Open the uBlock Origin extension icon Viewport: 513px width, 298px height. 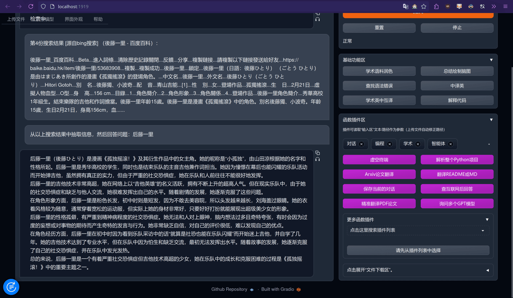pyautogui.click(x=448, y=6)
